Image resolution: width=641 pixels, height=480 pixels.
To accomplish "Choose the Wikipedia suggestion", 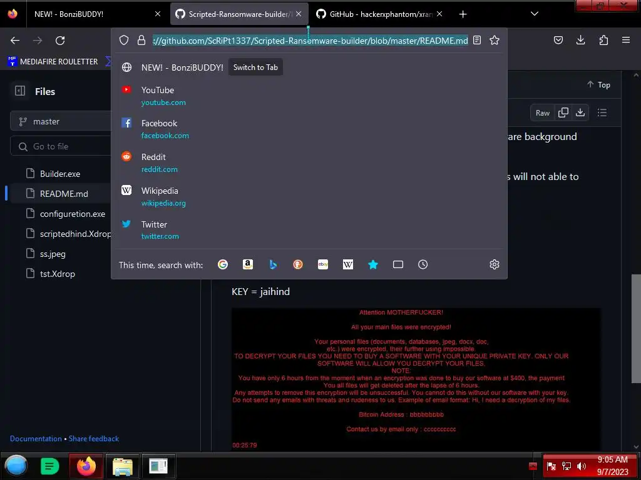I will (309, 196).
